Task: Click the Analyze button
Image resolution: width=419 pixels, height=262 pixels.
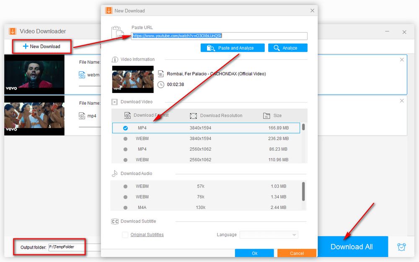Action: [288, 48]
